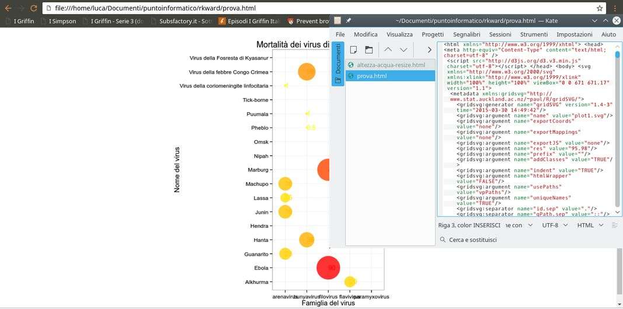Open the UTF-8 encoding dropdown
Viewport: 623px width, 309px height.
pyautogui.click(x=555, y=225)
